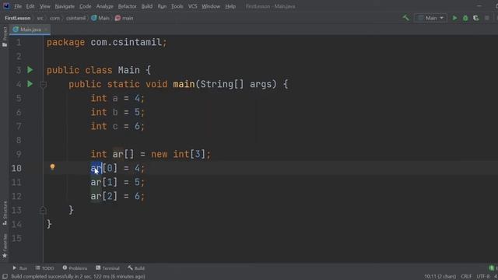Click csintamil breadcrumb in navigation bar
Viewport: 498px width, 280px height.
click(x=75, y=18)
